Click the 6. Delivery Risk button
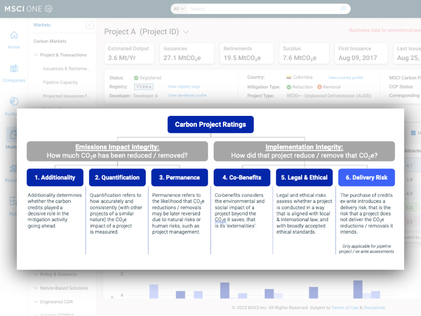This screenshot has width=421, height=316. (366, 177)
